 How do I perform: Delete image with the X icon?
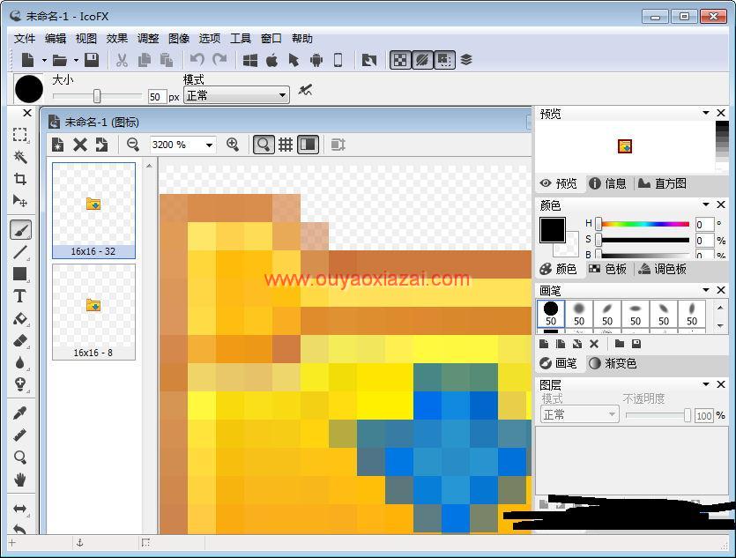click(80, 145)
